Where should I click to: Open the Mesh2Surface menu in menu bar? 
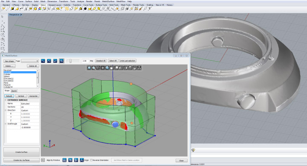click(108, 1)
